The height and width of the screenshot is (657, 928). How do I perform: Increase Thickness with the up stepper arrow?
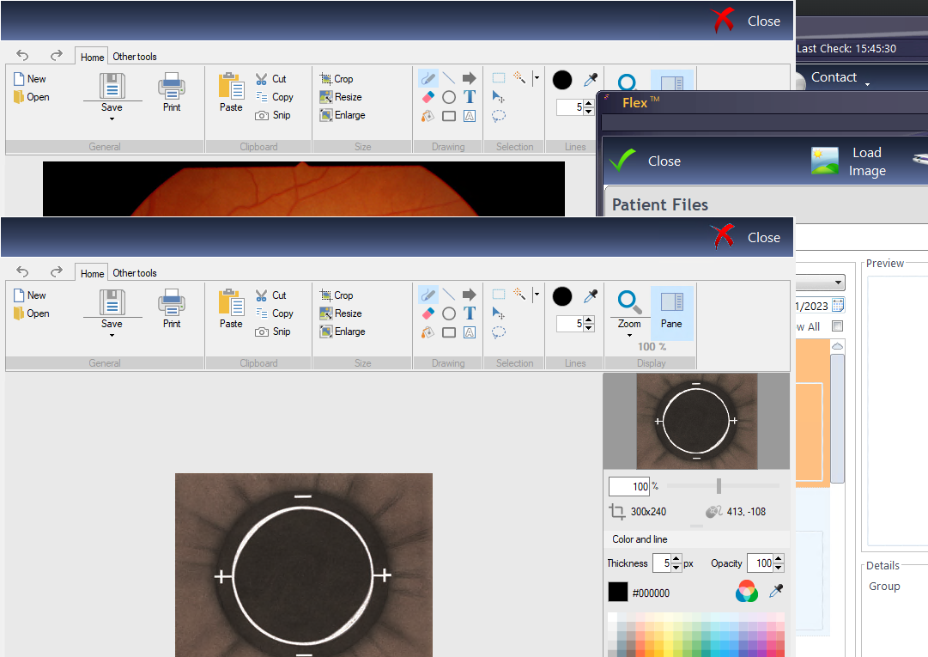[676, 559]
